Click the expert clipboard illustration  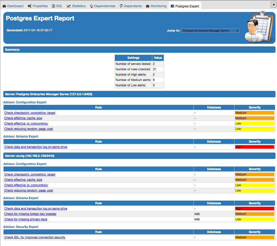259,27
